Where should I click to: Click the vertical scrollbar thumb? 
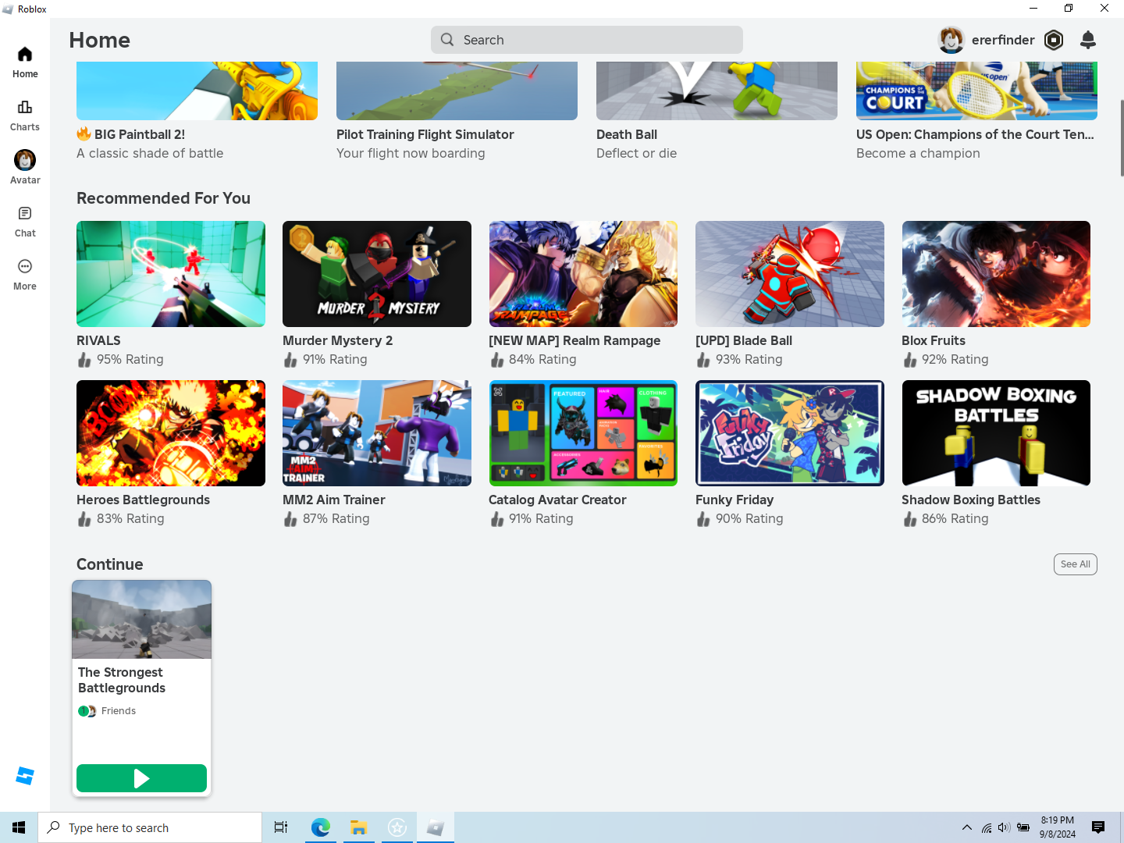(x=1122, y=138)
